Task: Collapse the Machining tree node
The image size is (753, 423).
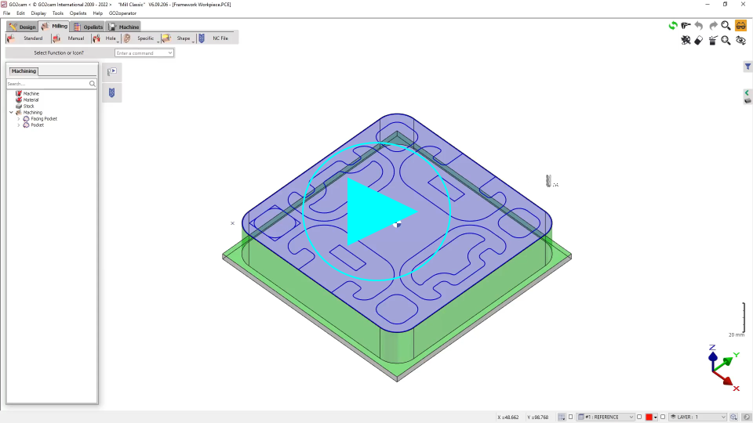Action: tap(11, 113)
